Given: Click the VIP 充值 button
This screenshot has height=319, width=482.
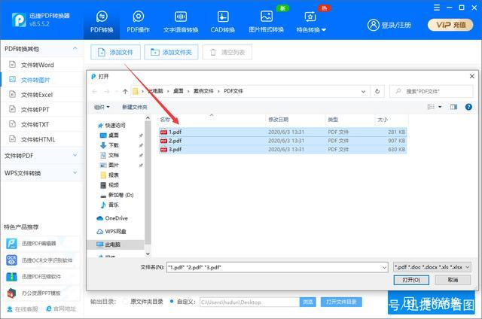Looking at the screenshot, I should coord(450,25).
